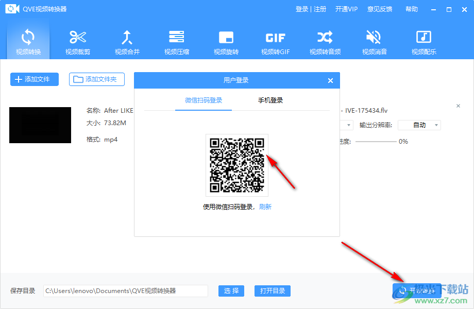Open the 注册 register link
The width and height of the screenshot is (474, 309).
point(320,9)
